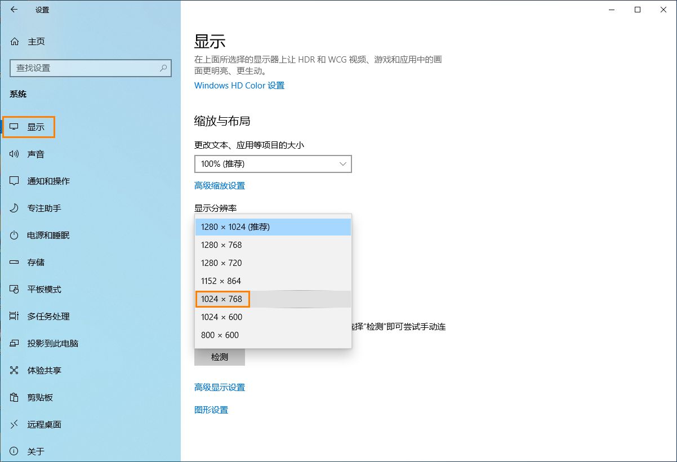Open Windows HD Color 设置
This screenshot has width=677, height=462.
239,85
